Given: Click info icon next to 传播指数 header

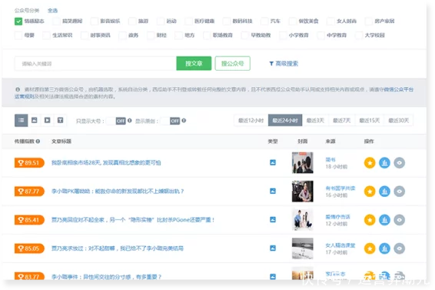Looking at the screenshot, I should pyautogui.click(x=38, y=141).
